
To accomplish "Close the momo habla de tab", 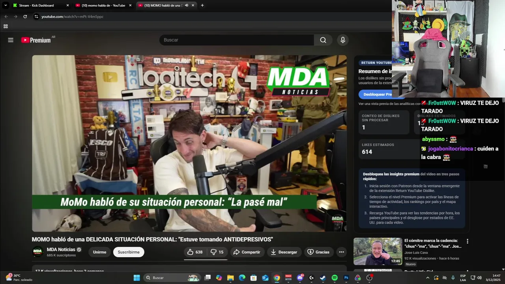I will pyautogui.click(x=130, y=6).
